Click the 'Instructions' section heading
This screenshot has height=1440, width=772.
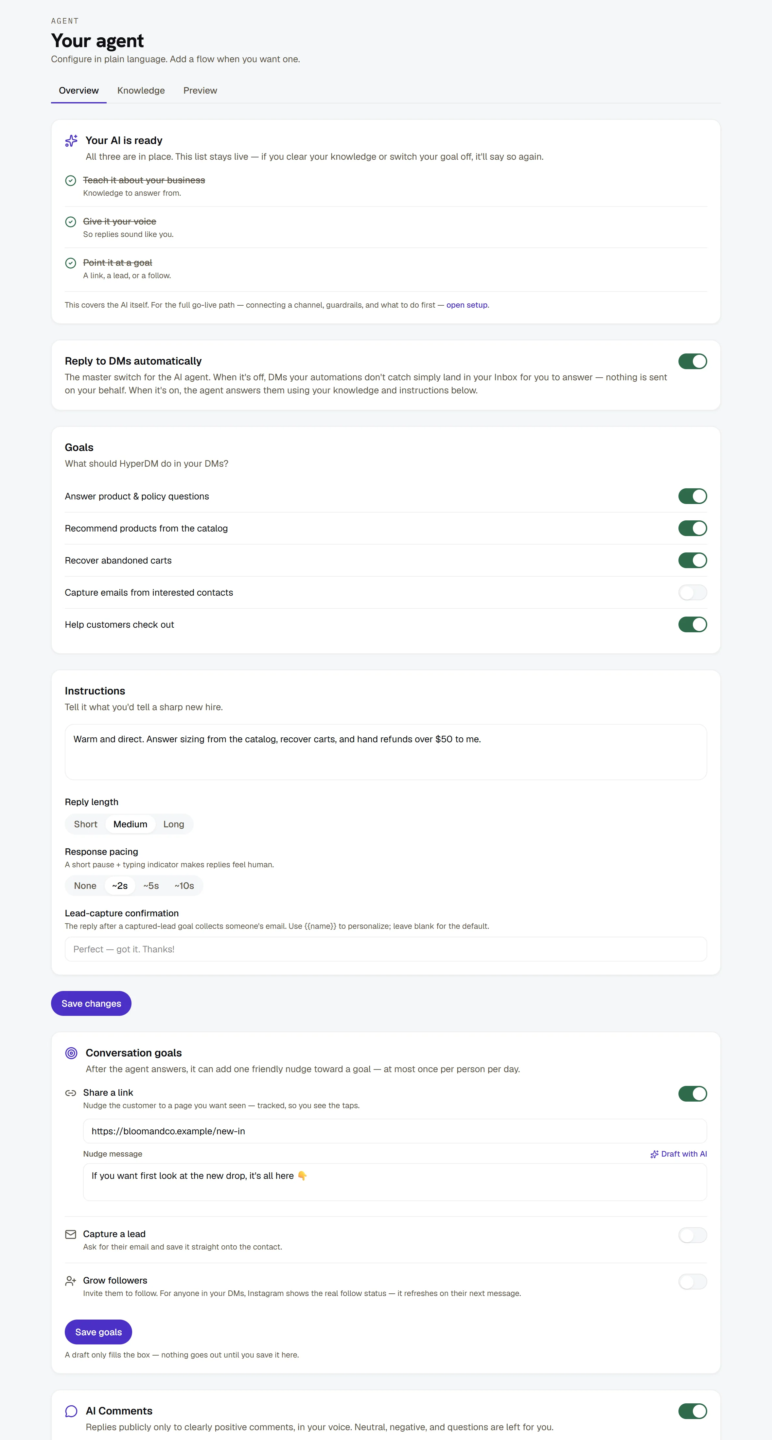pos(95,691)
